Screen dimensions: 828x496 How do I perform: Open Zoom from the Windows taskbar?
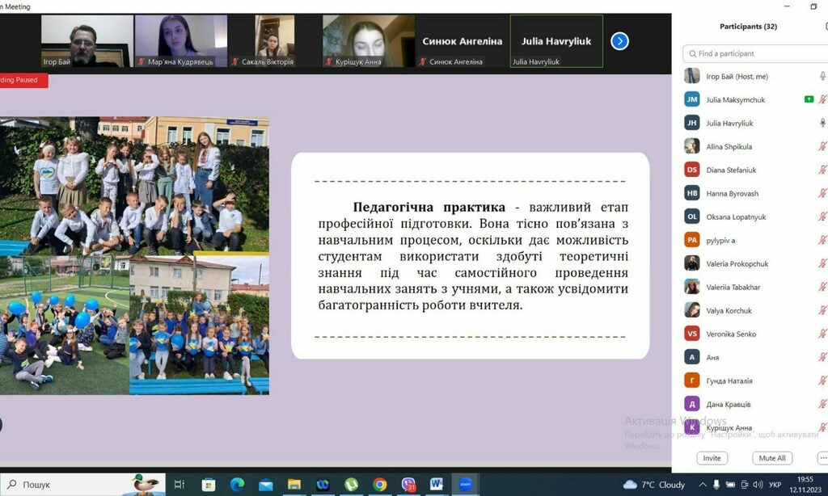click(x=465, y=485)
